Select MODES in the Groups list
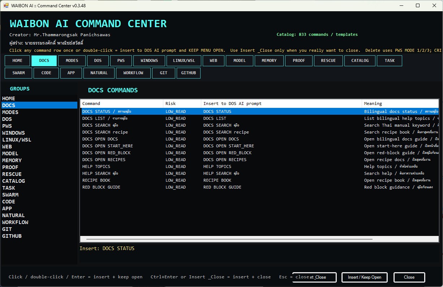The width and height of the screenshot is (443, 287). pyautogui.click(x=39, y=112)
